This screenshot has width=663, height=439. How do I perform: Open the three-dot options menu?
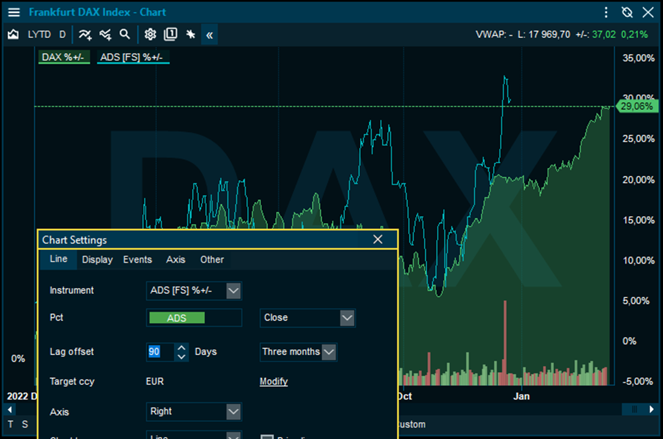pyautogui.click(x=606, y=12)
